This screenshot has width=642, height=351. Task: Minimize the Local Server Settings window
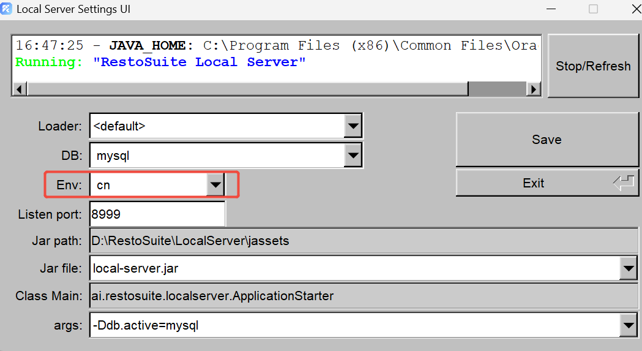(x=551, y=9)
